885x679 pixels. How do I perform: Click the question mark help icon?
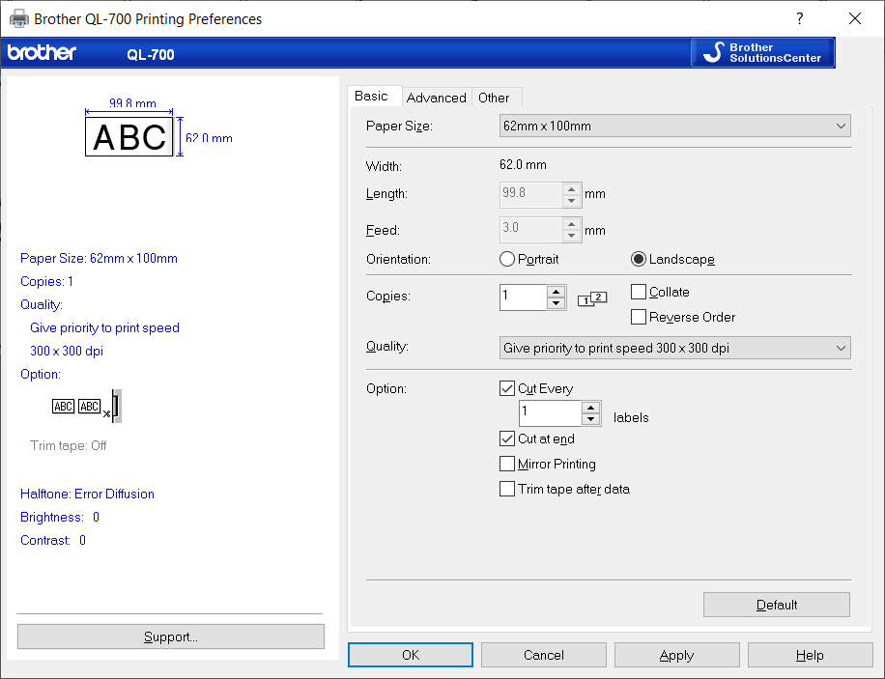pyautogui.click(x=799, y=18)
